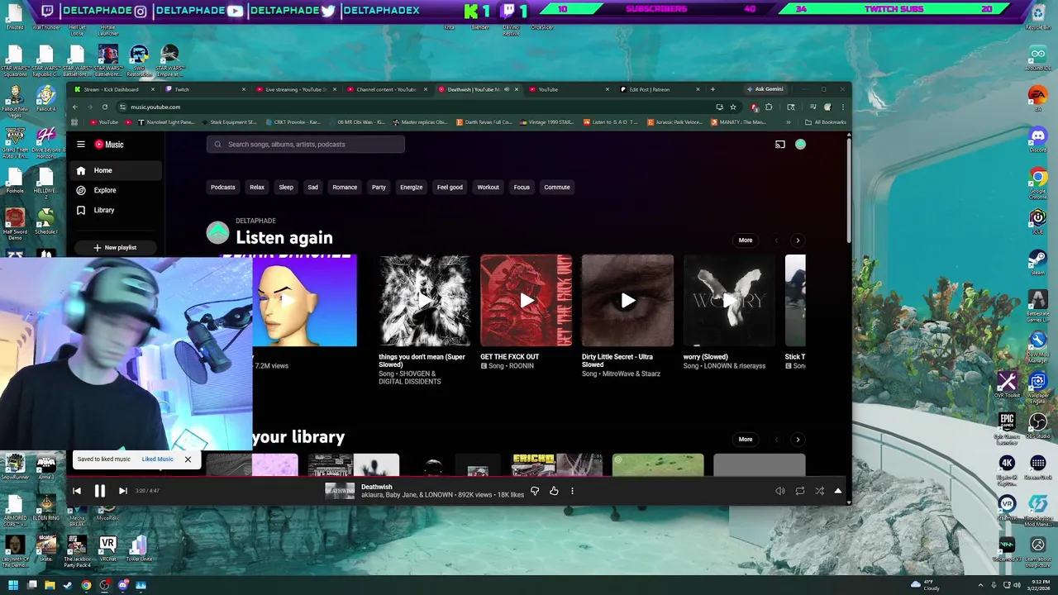Skip to the next track
Image resolution: width=1058 pixels, height=595 pixels.
pos(122,491)
